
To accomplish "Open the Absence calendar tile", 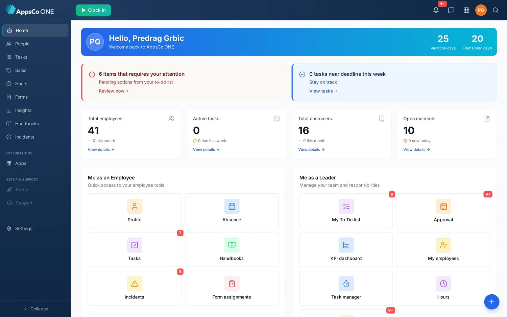I will click(232, 211).
